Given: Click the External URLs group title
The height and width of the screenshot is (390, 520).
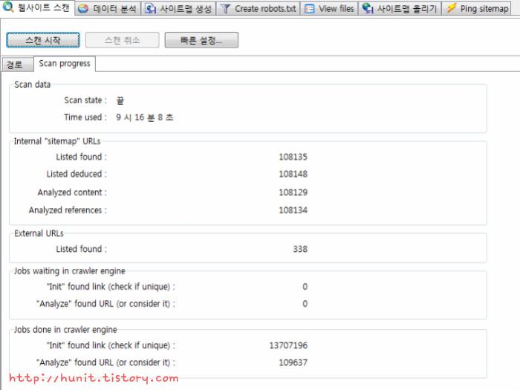Looking at the screenshot, I should (x=39, y=233).
